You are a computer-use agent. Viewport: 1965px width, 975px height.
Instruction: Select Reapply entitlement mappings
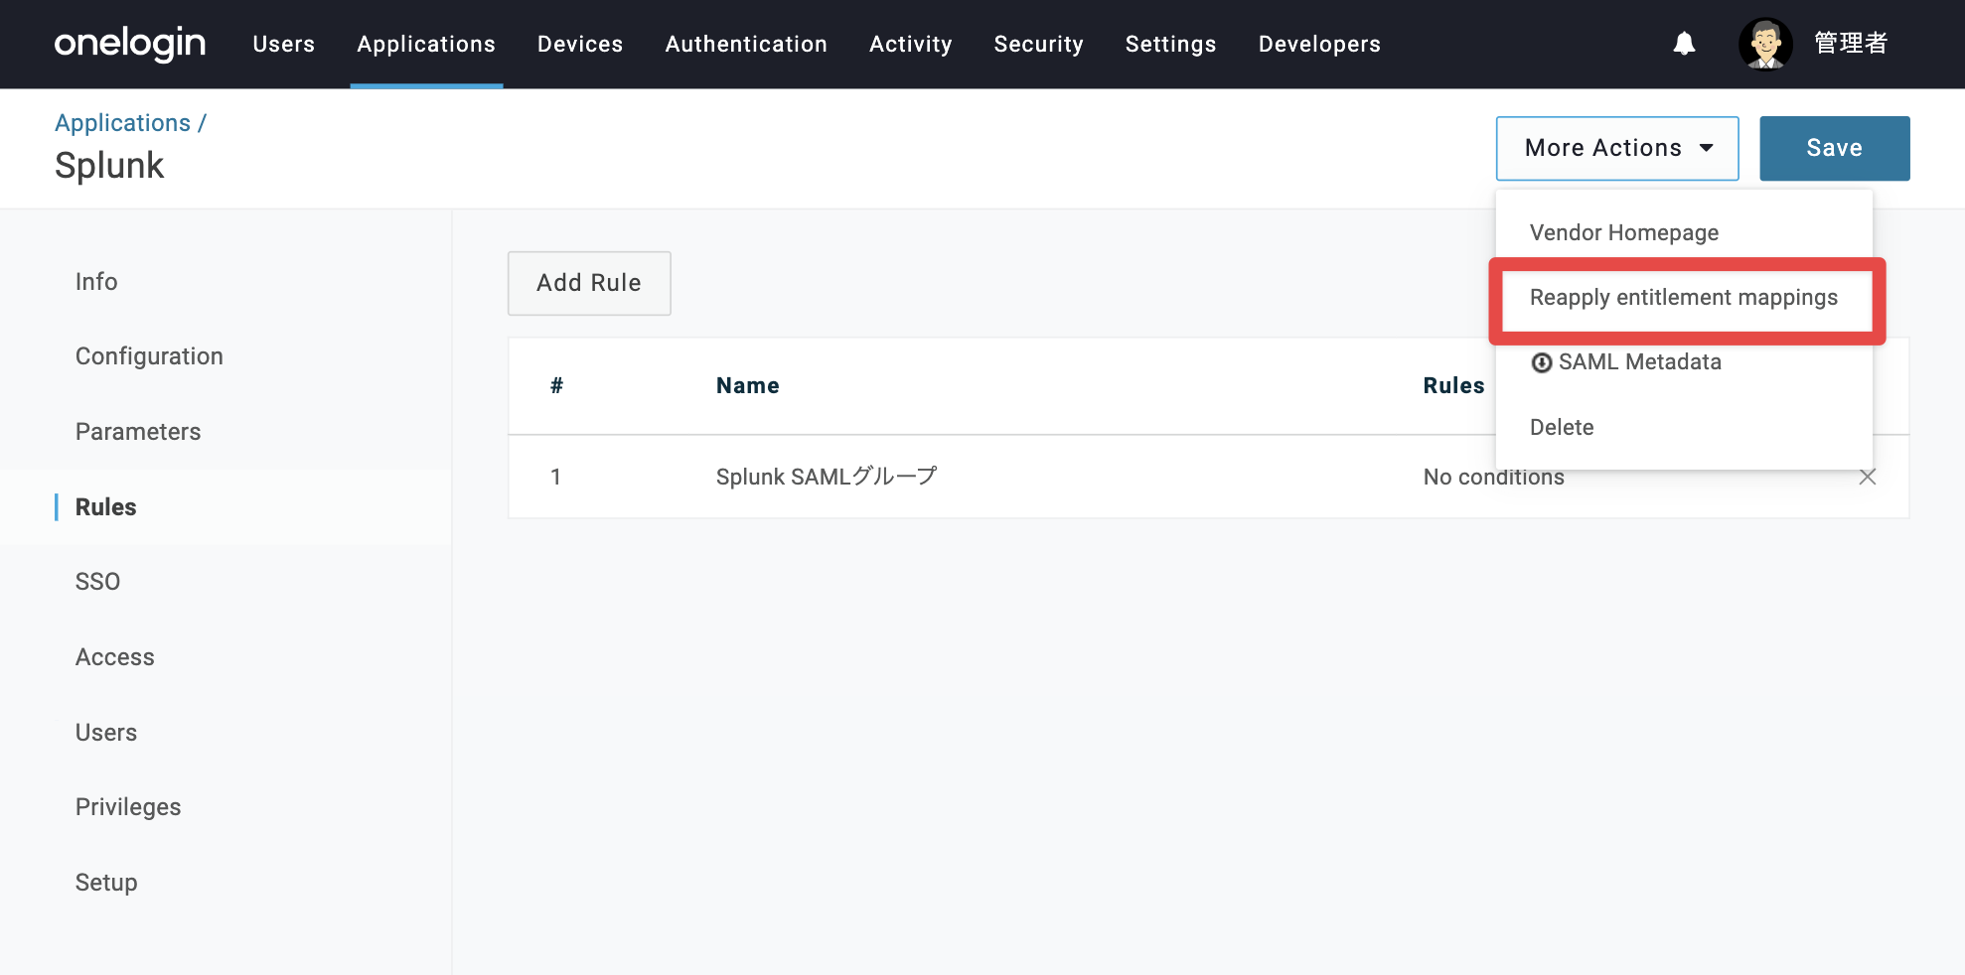tap(1684, 298)
